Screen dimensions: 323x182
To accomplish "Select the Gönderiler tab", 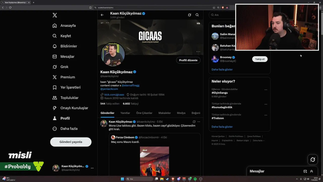I will pos(107,113).
